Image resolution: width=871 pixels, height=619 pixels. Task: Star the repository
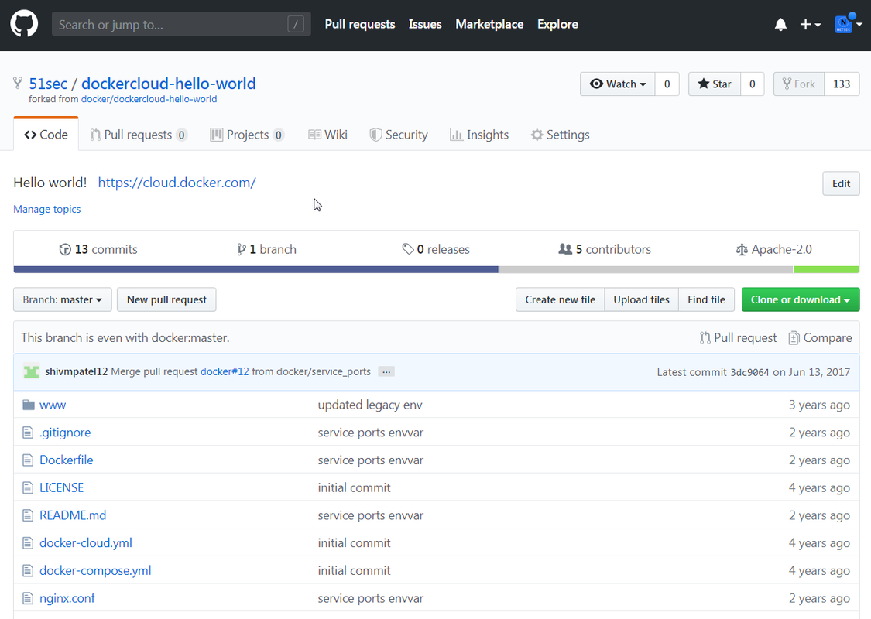715,84
